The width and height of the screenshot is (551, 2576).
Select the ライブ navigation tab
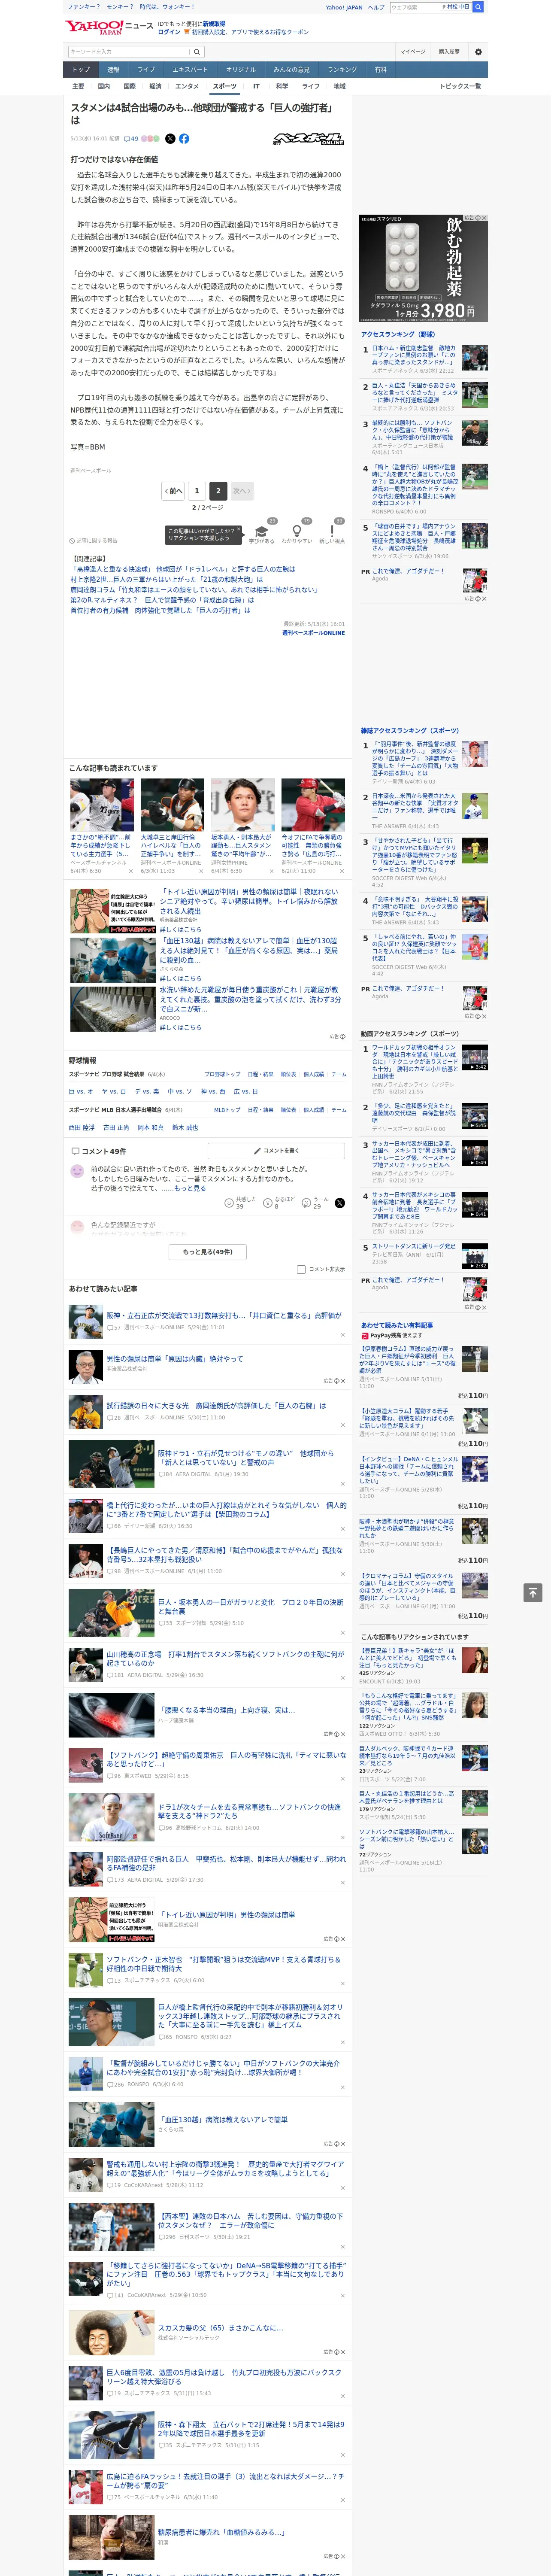146,69
